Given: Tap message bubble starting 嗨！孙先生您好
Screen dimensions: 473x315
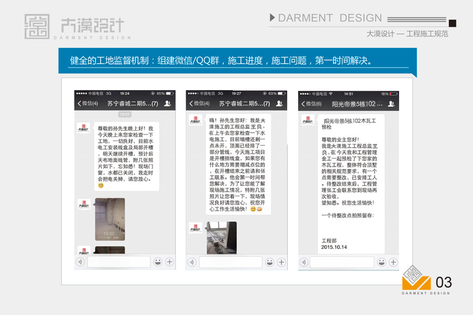Looking at the screenshot, I should (238, 164).
